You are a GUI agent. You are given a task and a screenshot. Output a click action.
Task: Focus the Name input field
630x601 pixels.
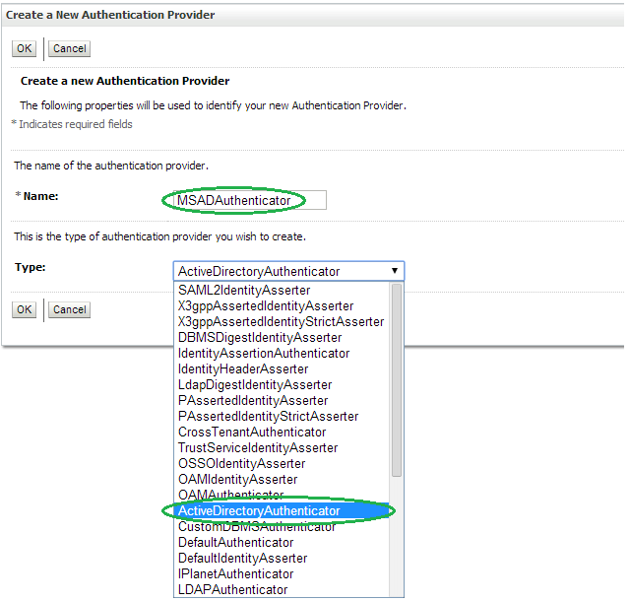point(250,200)
